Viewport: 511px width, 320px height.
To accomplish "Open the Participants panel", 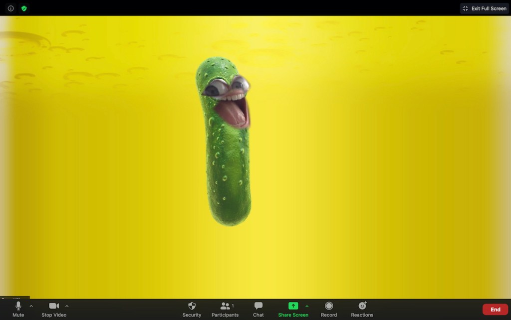I will tap(225, 306).
